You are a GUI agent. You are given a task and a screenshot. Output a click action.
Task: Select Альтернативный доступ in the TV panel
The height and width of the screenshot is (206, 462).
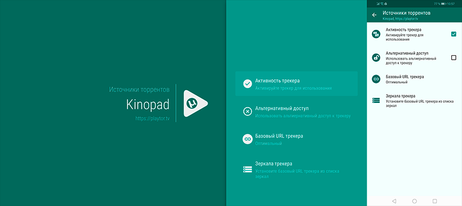click(296, 112)
